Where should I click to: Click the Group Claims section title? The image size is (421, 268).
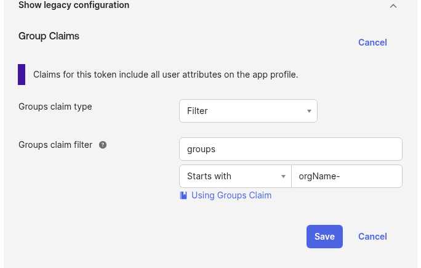tap(49, 36)
